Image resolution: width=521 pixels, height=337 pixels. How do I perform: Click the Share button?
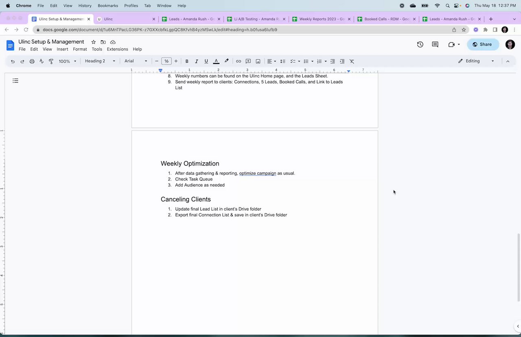(x=483, y=44)
